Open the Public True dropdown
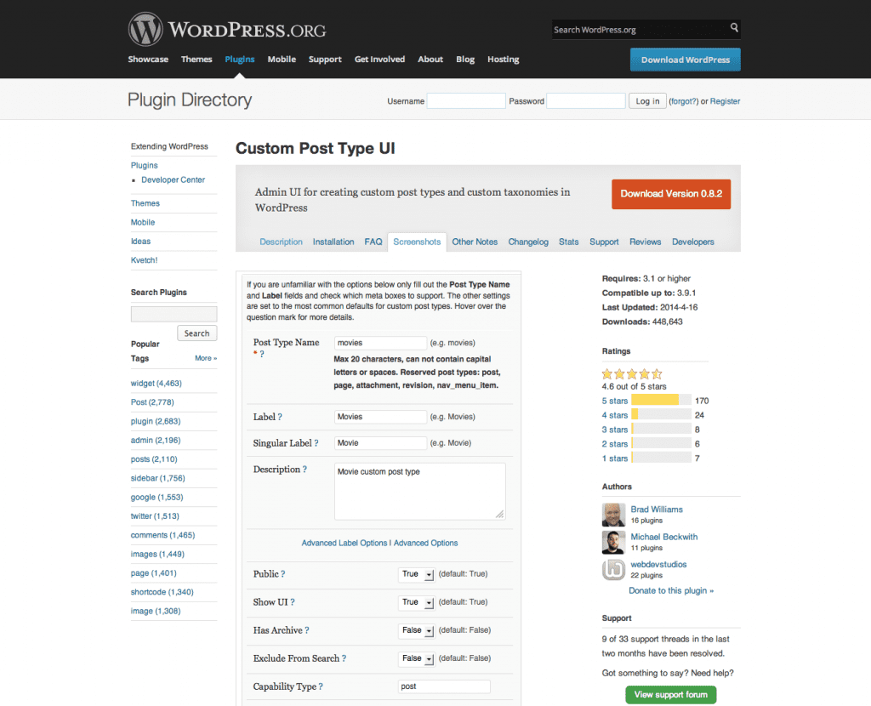 click(x=416, y=574)
